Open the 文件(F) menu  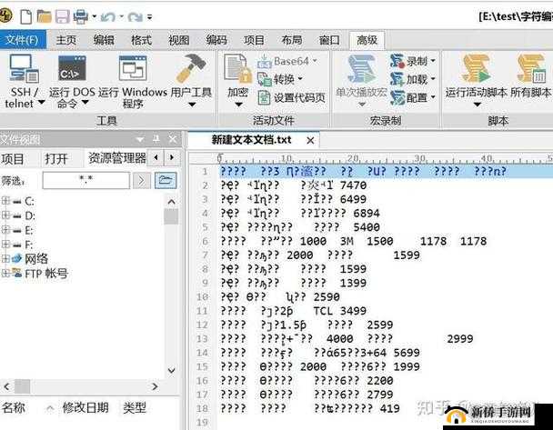click(23, 40)
